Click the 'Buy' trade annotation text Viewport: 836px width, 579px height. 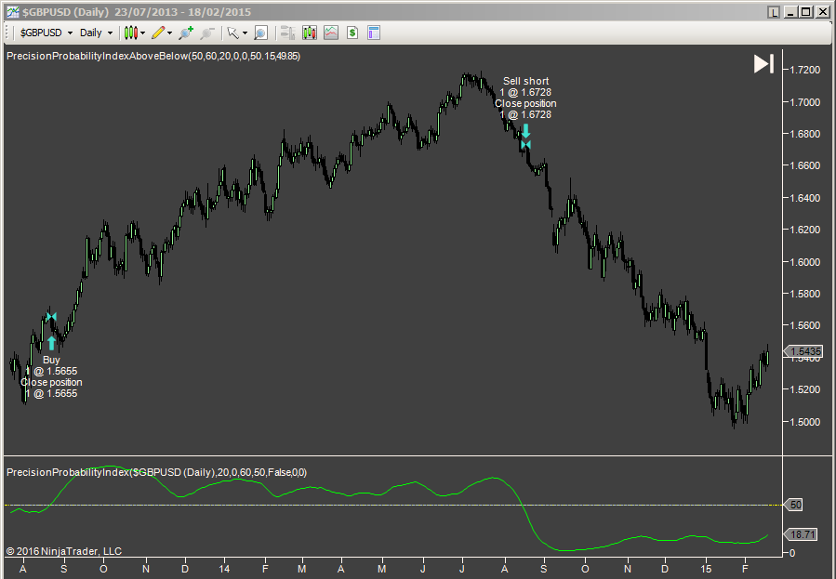click(x=51, y=360)
